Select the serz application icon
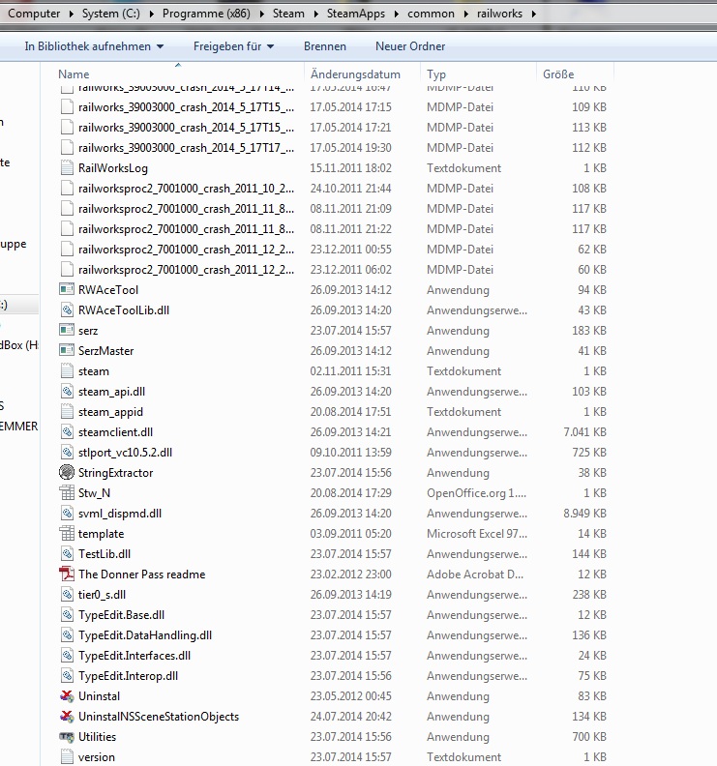Screen dimensions: 717x766 click(x=67, y=331)
